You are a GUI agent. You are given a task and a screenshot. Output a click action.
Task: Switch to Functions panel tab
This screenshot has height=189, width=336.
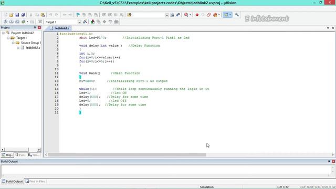coord(20,155)
